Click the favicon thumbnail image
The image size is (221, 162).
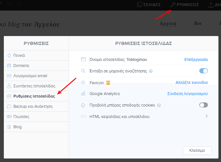108,83
